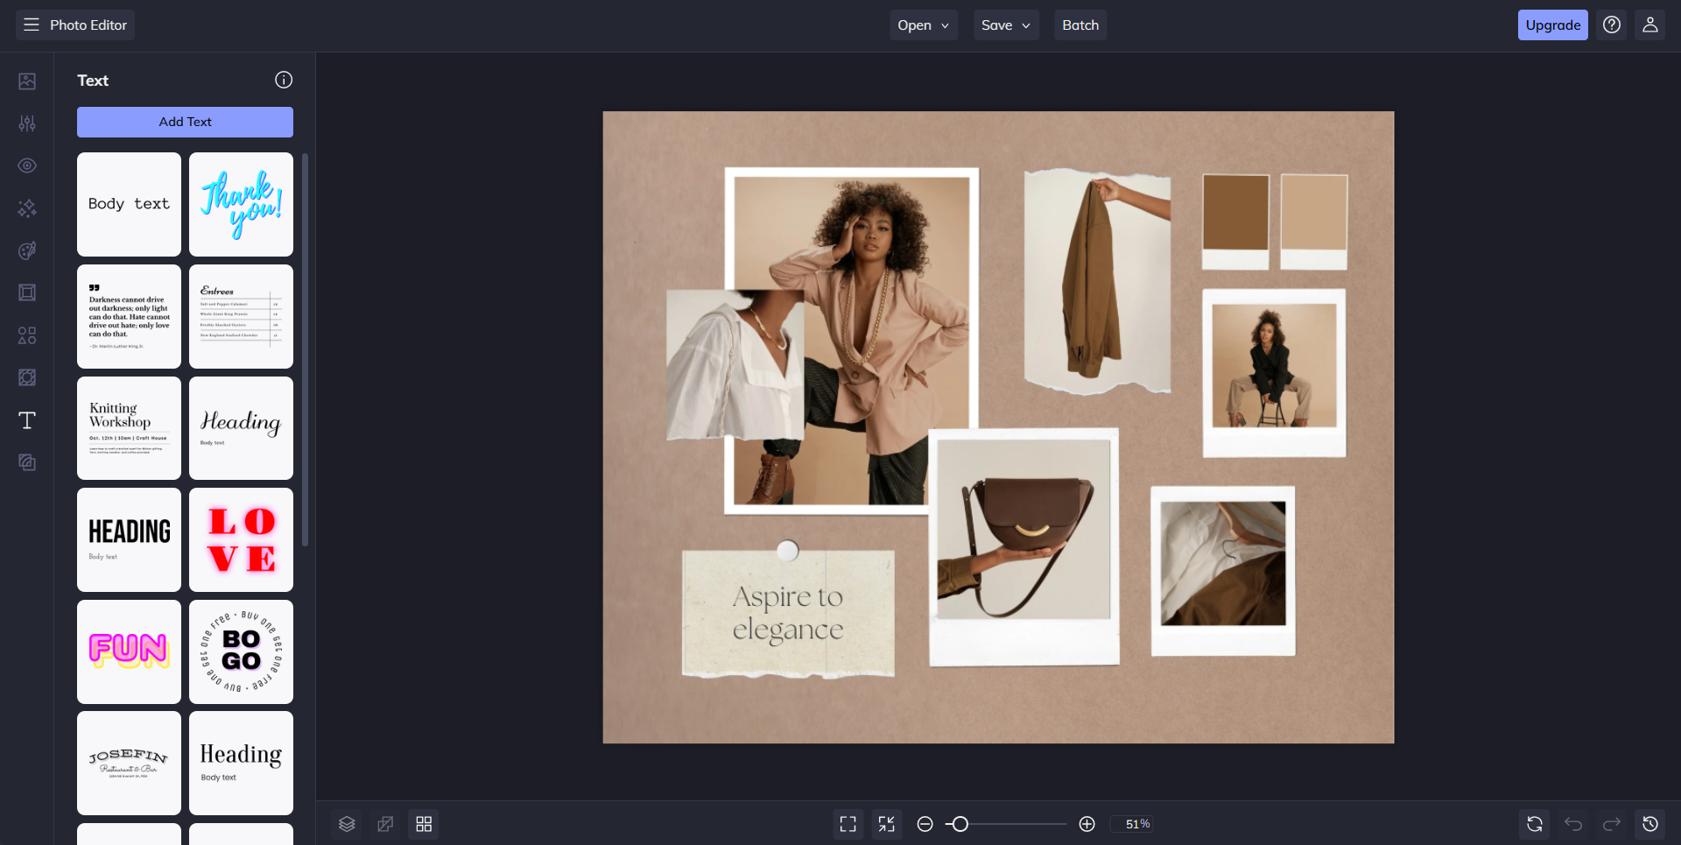Redo the last action
This screenshot has height=845, width=1681.
(x=1612, y=824)
